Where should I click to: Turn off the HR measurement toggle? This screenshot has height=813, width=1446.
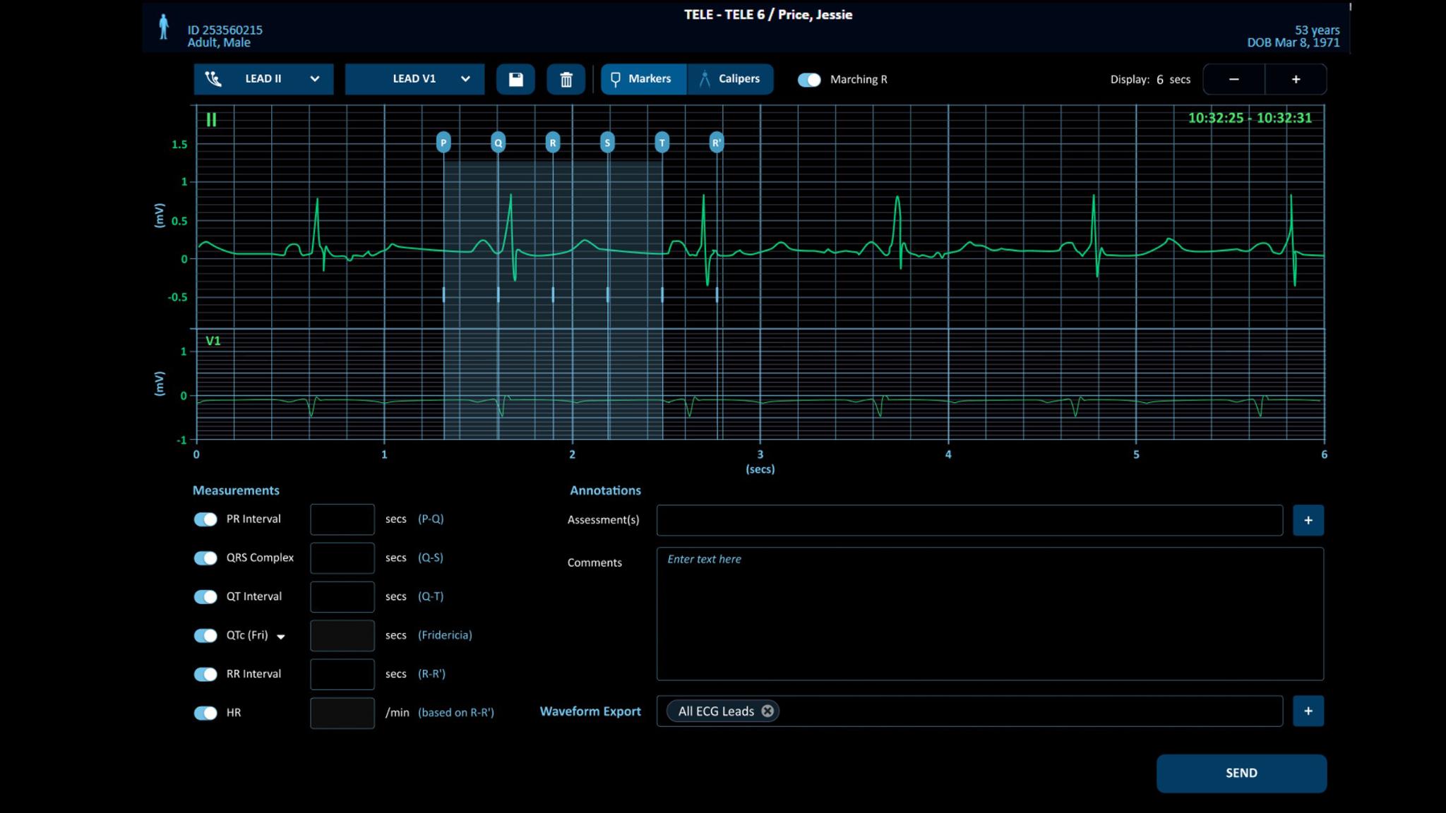pos(205,713)
